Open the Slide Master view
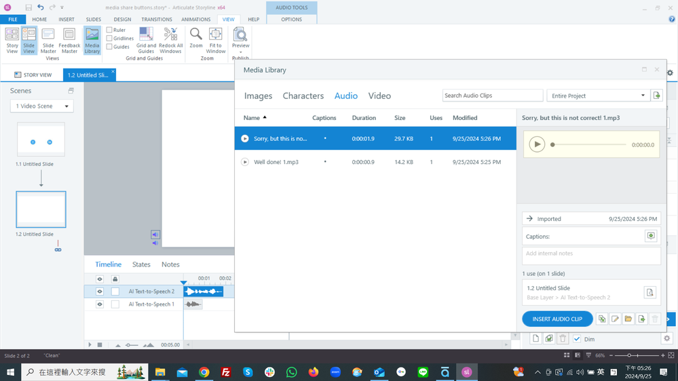This screenshot has width=678, height=381. coord(48,41)
